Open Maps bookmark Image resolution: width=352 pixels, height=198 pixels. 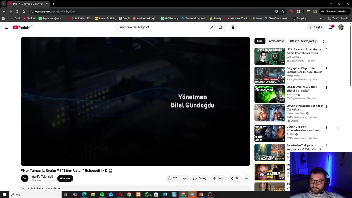click(257, 18)
